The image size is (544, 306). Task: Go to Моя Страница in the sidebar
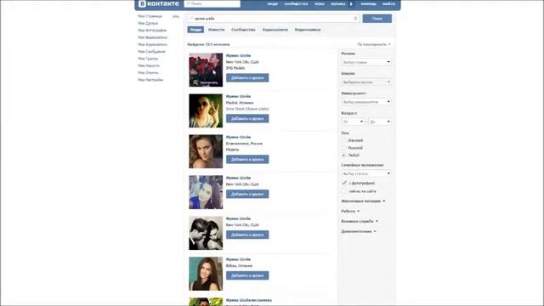pyautogui.click(x=150, y=16)
